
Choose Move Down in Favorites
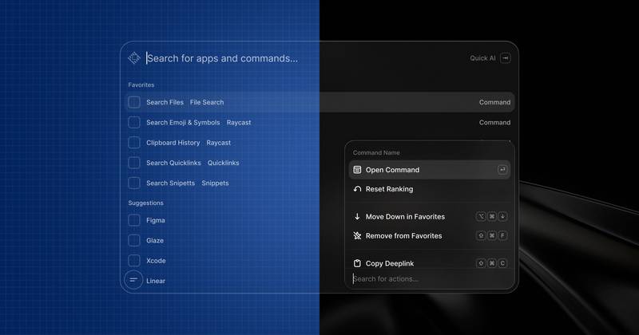pyautogui.click(x=430, y=216)
